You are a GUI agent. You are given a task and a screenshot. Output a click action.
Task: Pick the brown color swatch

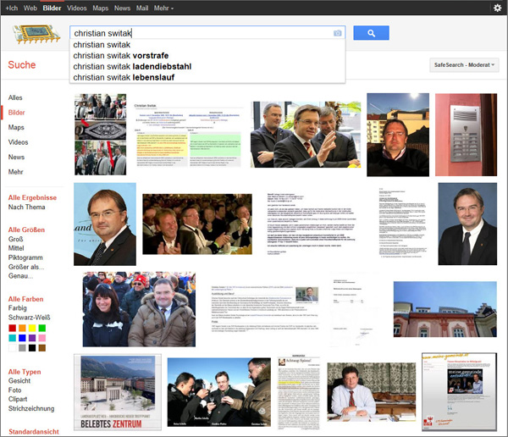pyautogui.click(x=42, y=348)
